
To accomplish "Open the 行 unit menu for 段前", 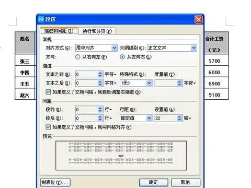I will (x=108, y=110).
